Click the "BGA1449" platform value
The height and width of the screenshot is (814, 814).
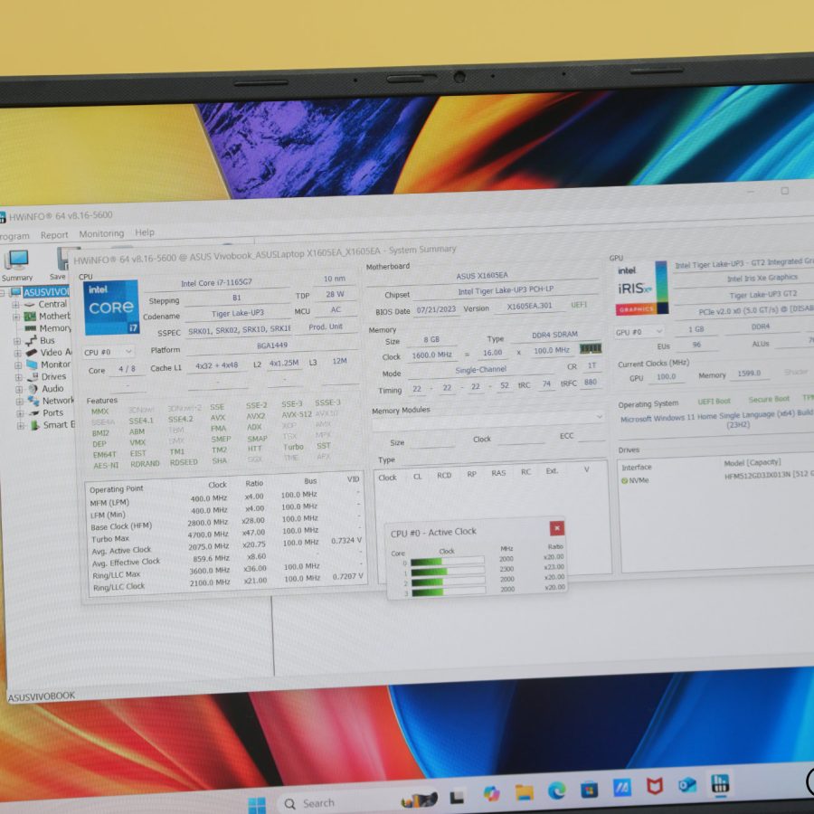(272, 345)
